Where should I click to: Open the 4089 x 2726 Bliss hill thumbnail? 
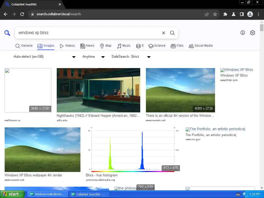click(180, 90)
